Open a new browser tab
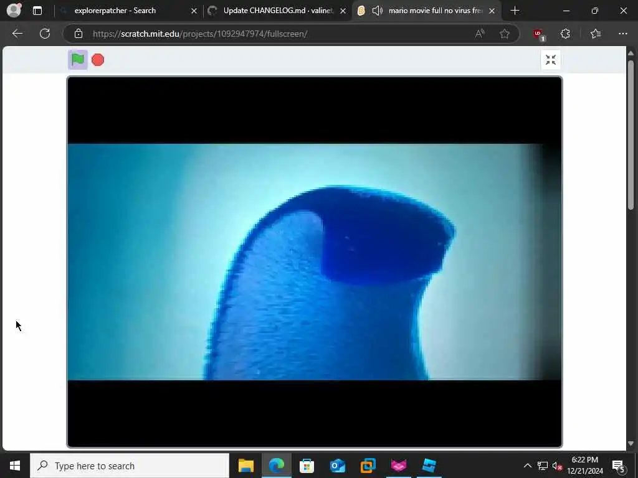638x478 pixels. 515,11
